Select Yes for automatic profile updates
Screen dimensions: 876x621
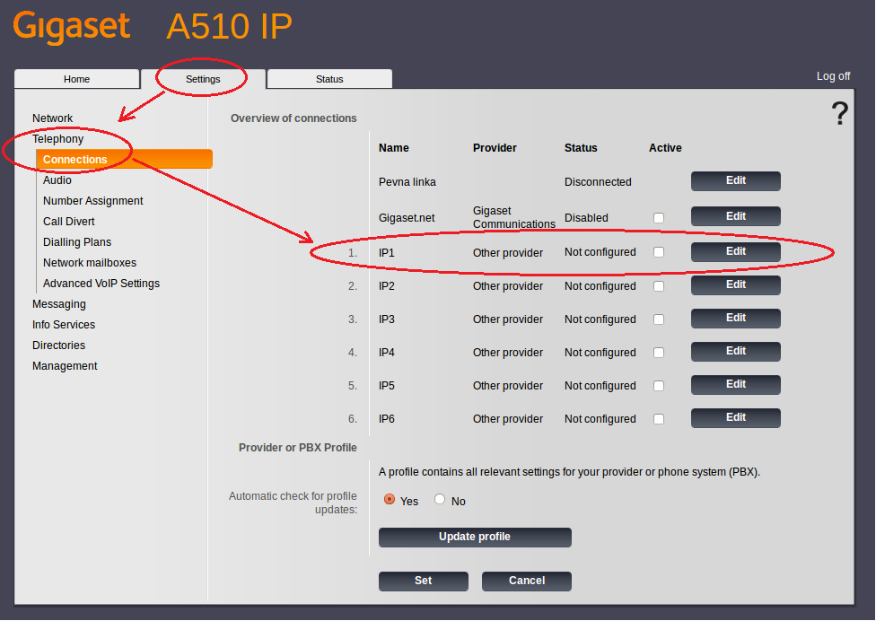tap(390, 500)
